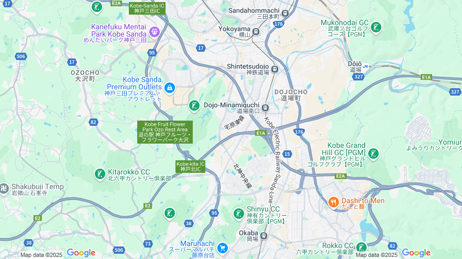The width and height of the screenshot is (462, 259).
Task: Click the Shakubuji Temple manji icon
Action: coord(4,189)
